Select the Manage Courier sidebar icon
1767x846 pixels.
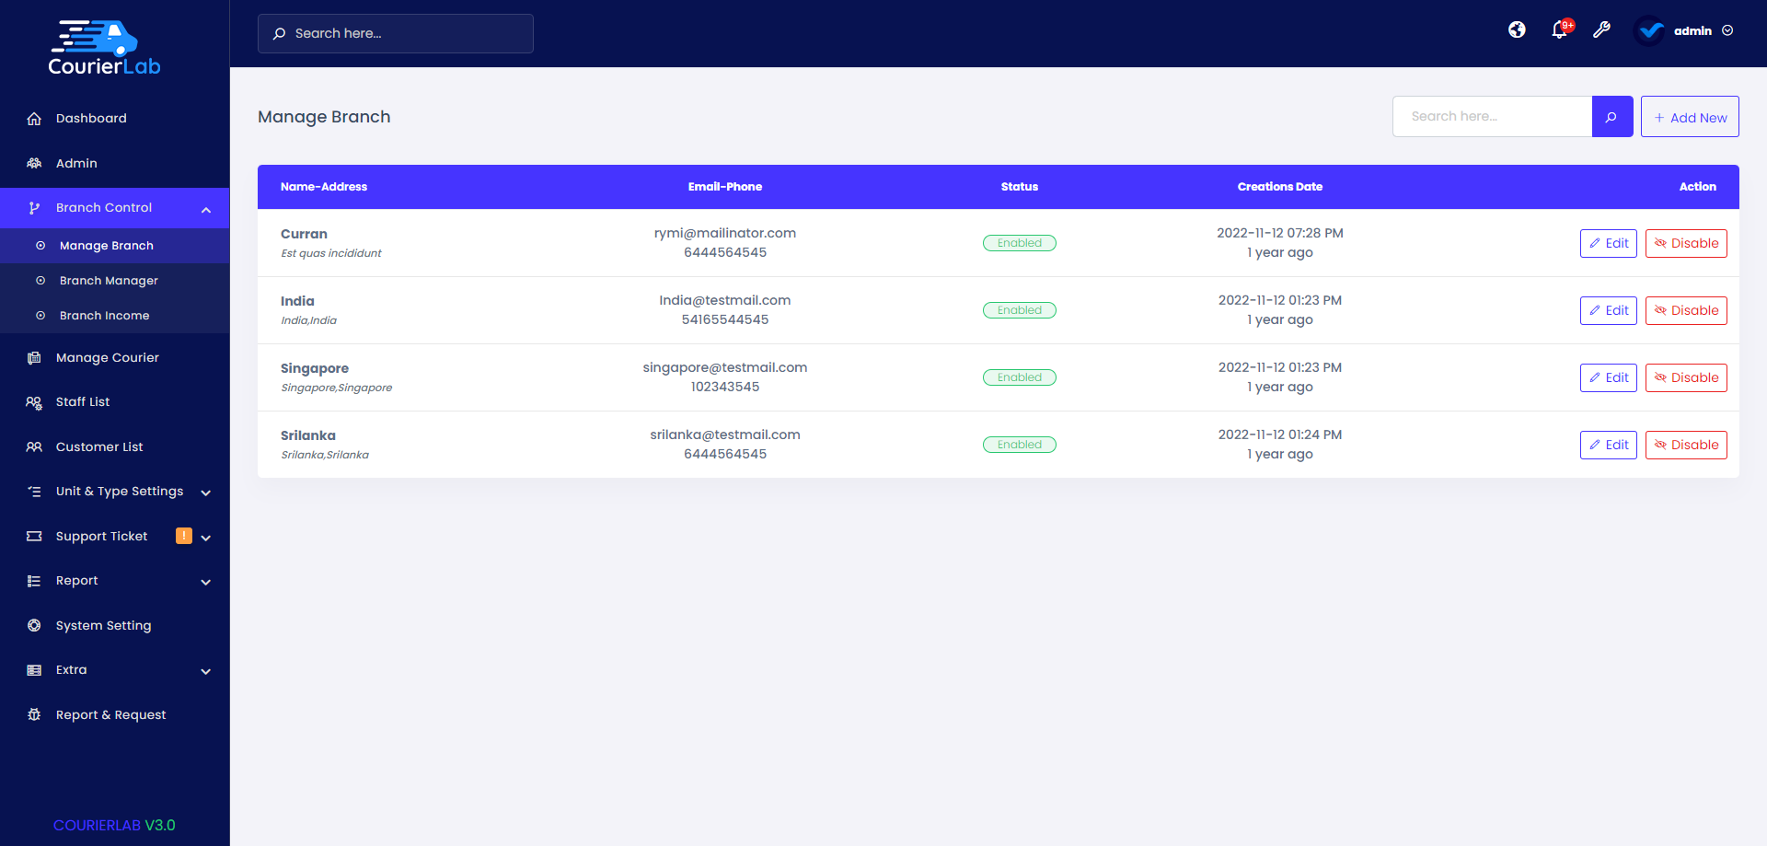(34, 357)
